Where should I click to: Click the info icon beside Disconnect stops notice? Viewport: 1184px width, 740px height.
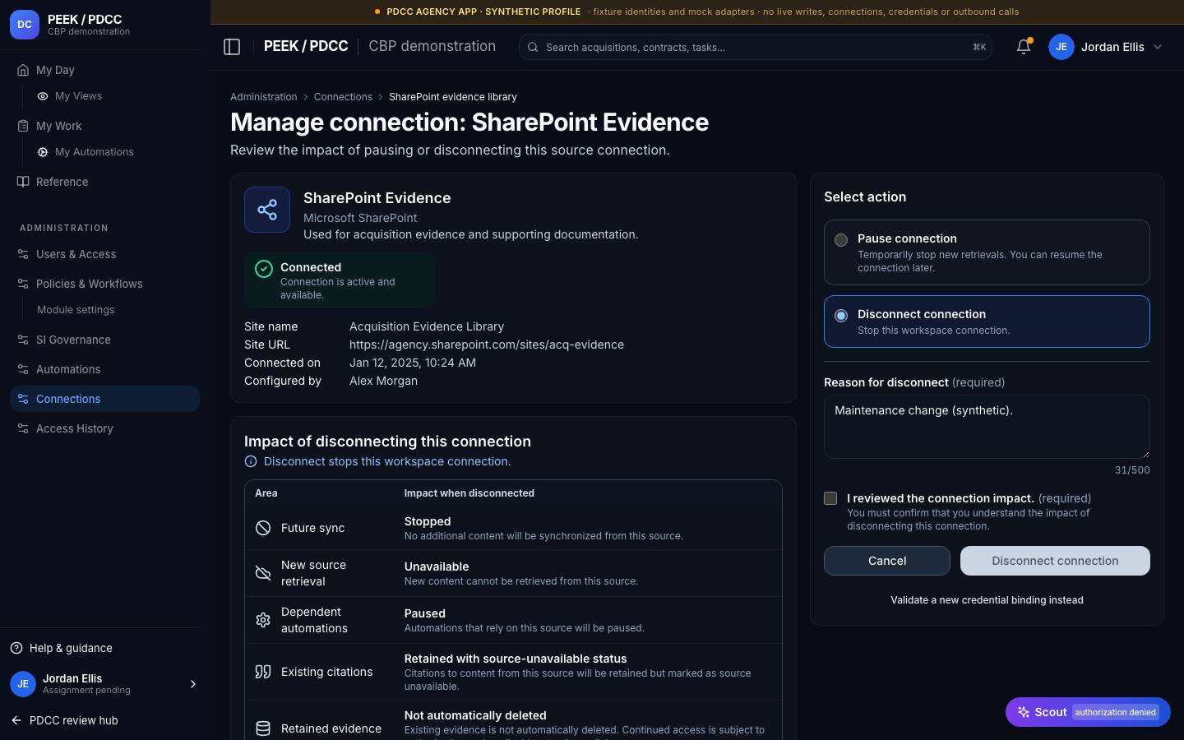[251, 461]
